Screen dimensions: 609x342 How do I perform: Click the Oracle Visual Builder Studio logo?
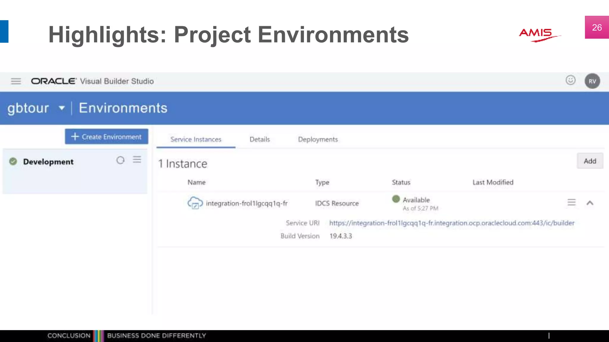[92, 81]
